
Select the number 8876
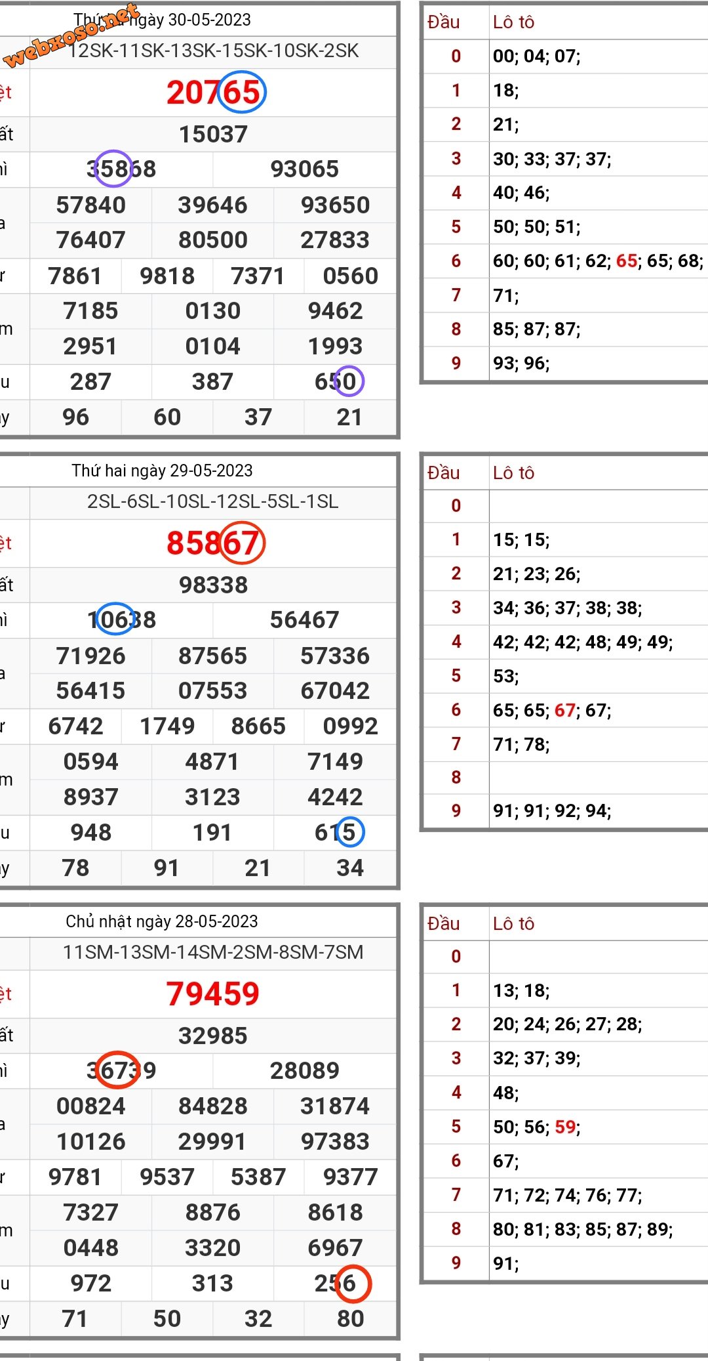213,1213
